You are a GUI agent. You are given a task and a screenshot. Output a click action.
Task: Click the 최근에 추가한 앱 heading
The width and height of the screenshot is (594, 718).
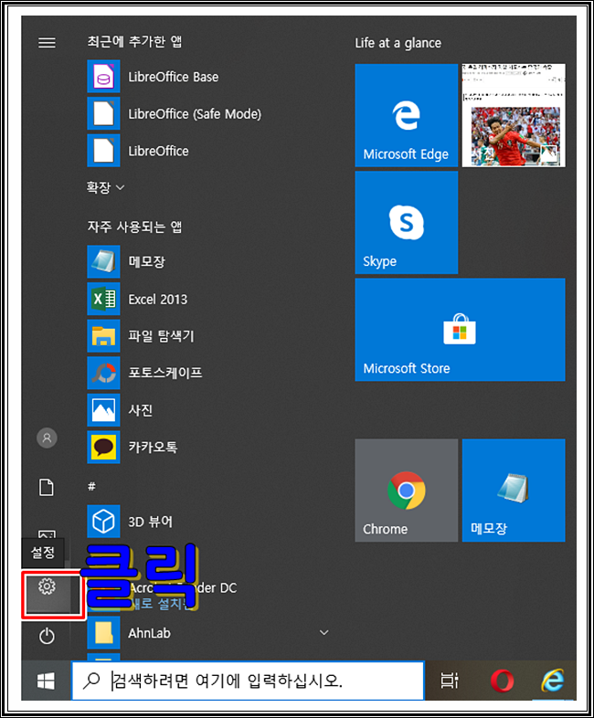point(134,42)
